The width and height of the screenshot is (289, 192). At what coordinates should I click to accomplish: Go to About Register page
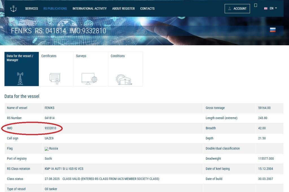[x=123, y=8]
